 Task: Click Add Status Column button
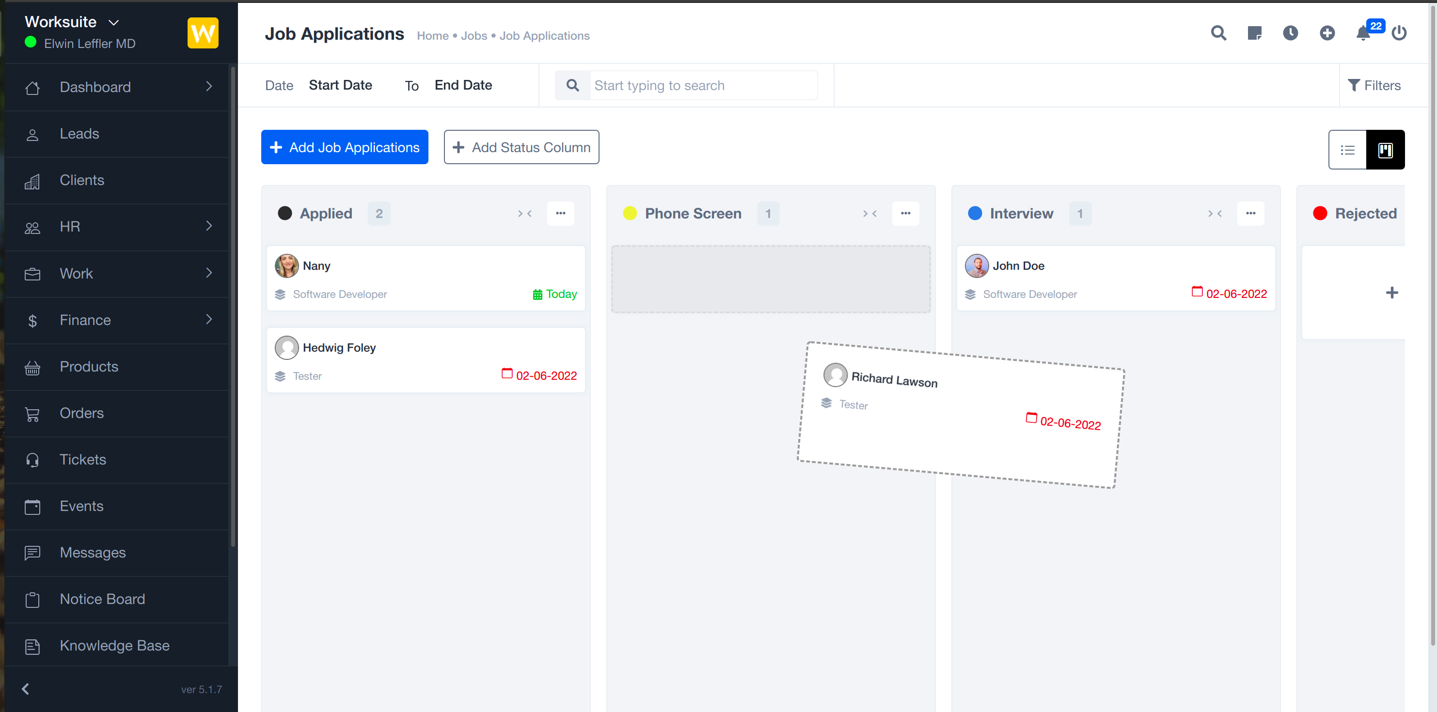point(521,147)
